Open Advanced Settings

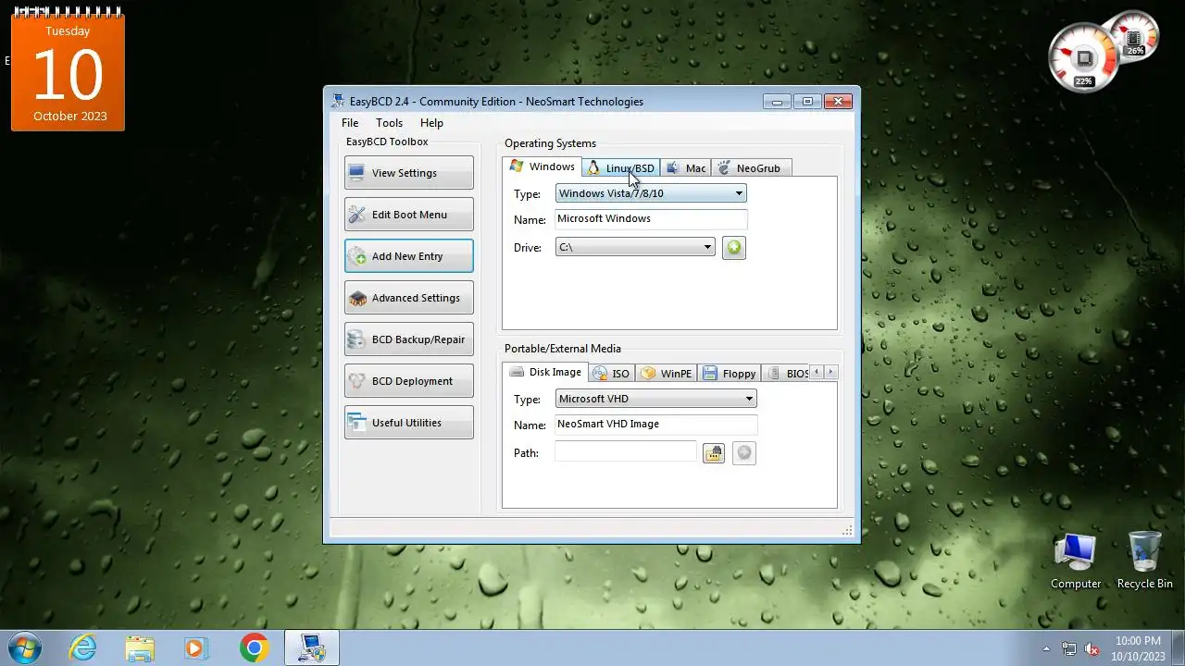(x=408, y=298)
